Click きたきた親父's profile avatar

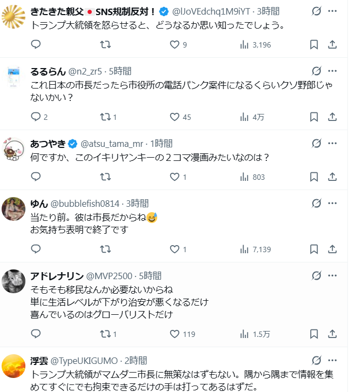click(14, 18)
